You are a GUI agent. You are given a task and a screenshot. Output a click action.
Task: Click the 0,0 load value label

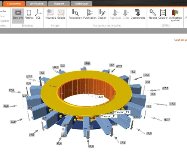click(x=65, y=136)
